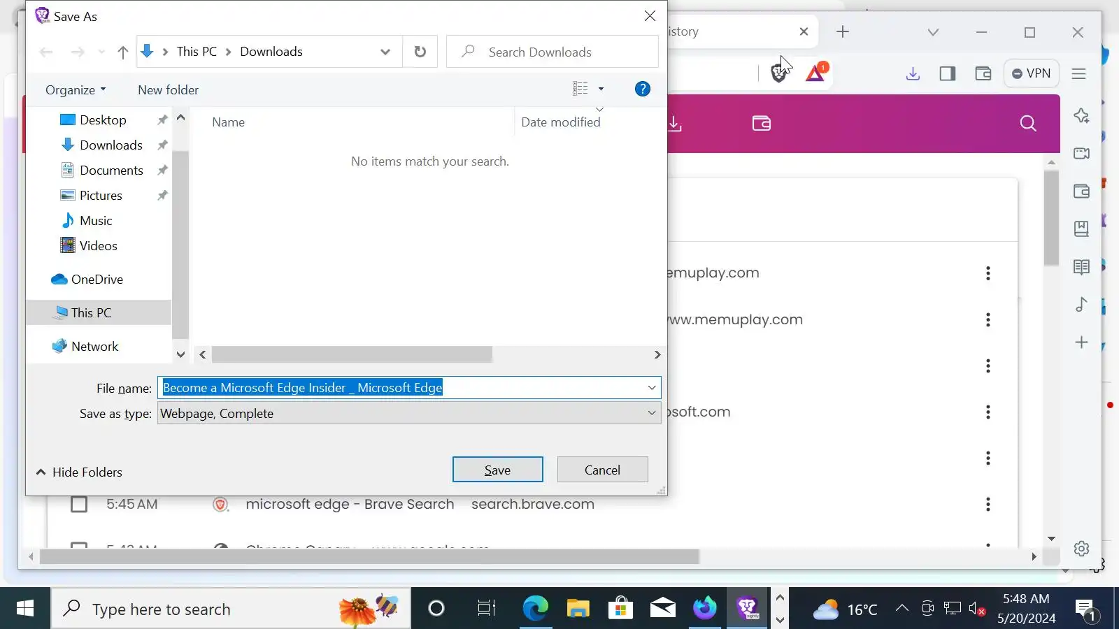Select Desktop in the Save As navigation pane
This screenshot has height=629, width=1119.
pyautogui.click(x=103, y=120)
